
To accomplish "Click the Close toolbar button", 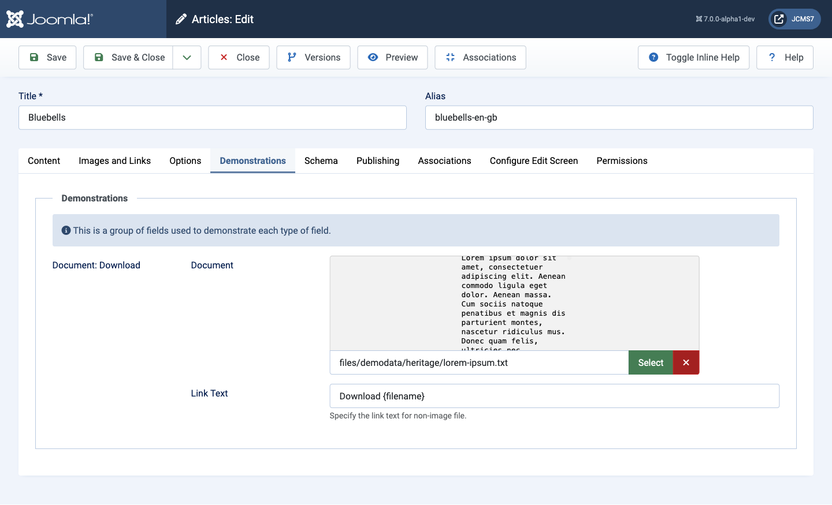I will pyautogui.click(x=239, y=57).
